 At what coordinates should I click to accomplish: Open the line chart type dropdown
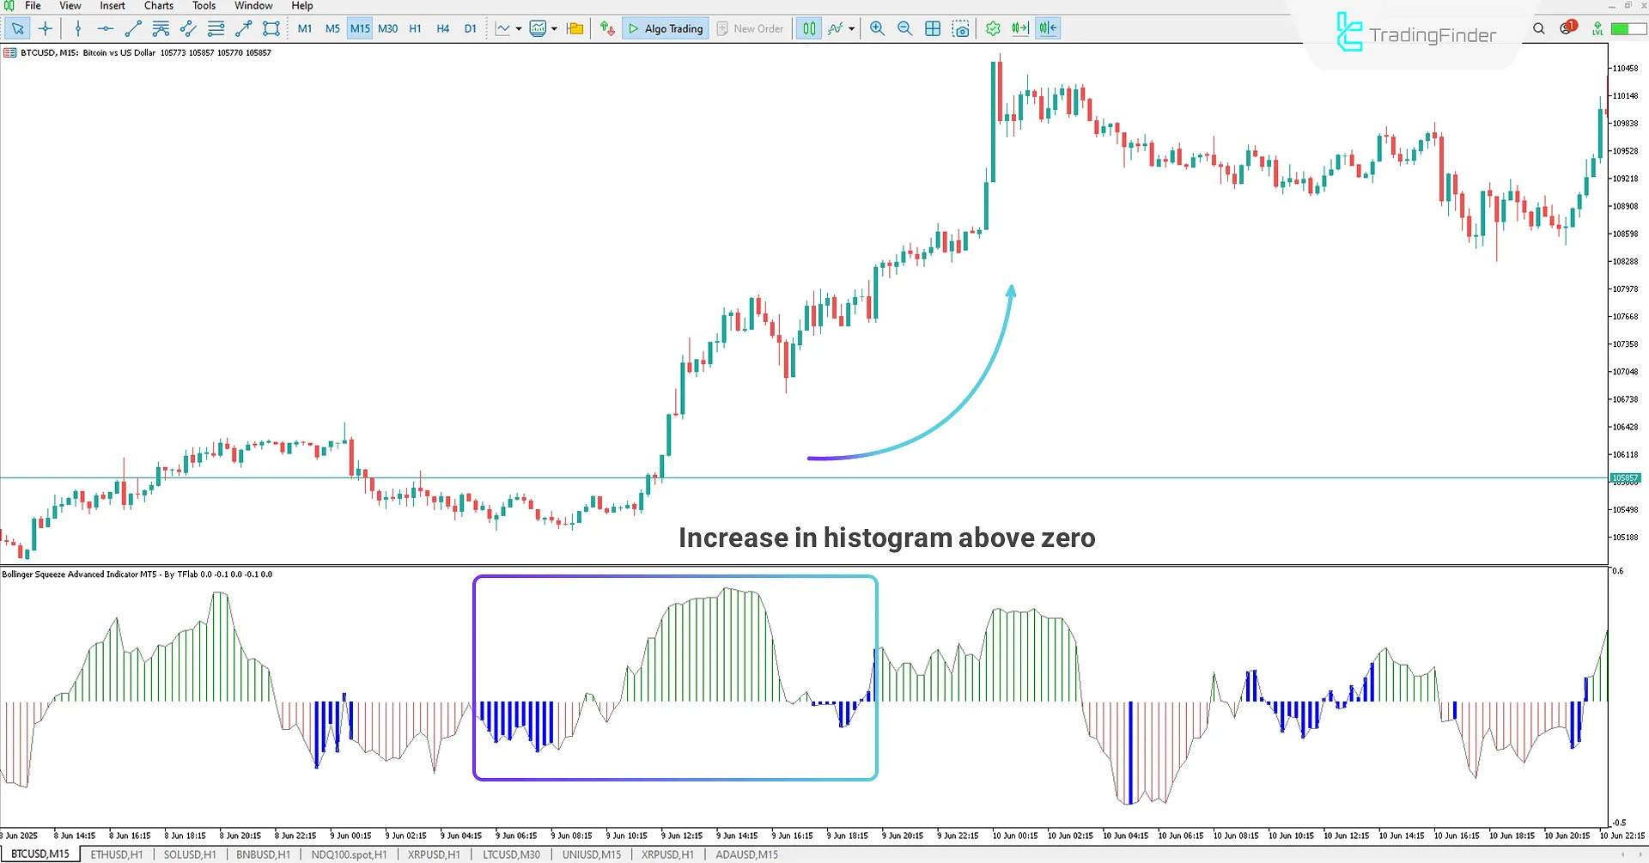519,28
